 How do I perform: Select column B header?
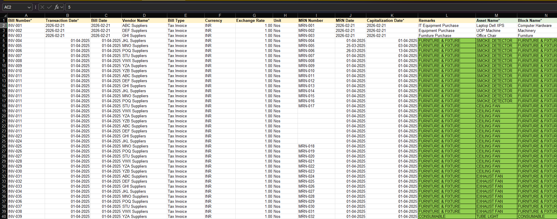(x=68, y=15)
